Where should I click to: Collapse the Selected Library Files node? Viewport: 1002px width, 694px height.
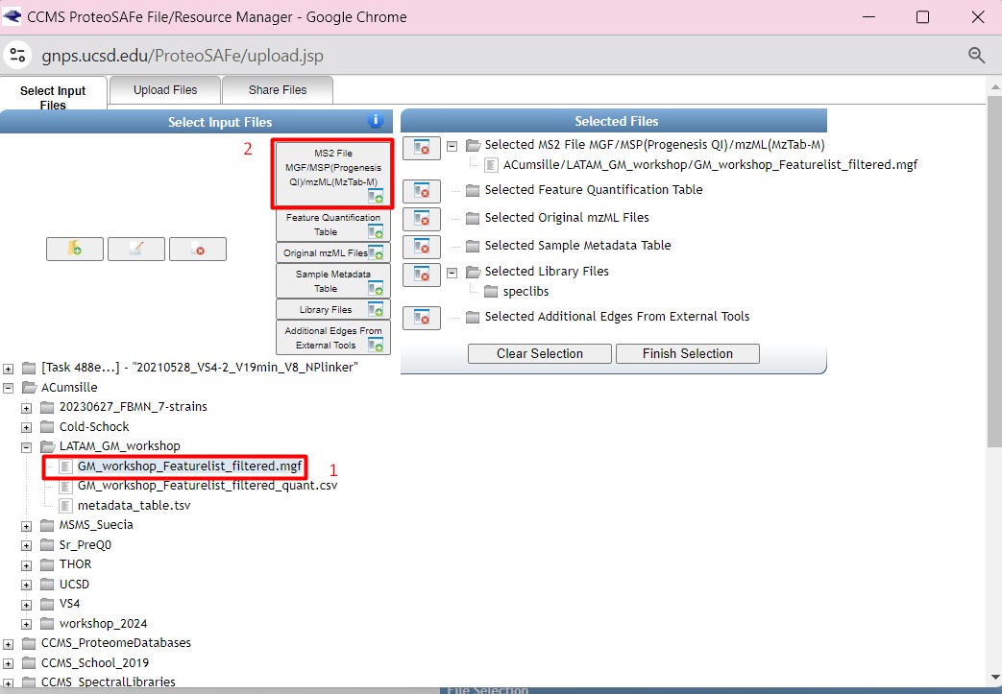click(452, 272)
